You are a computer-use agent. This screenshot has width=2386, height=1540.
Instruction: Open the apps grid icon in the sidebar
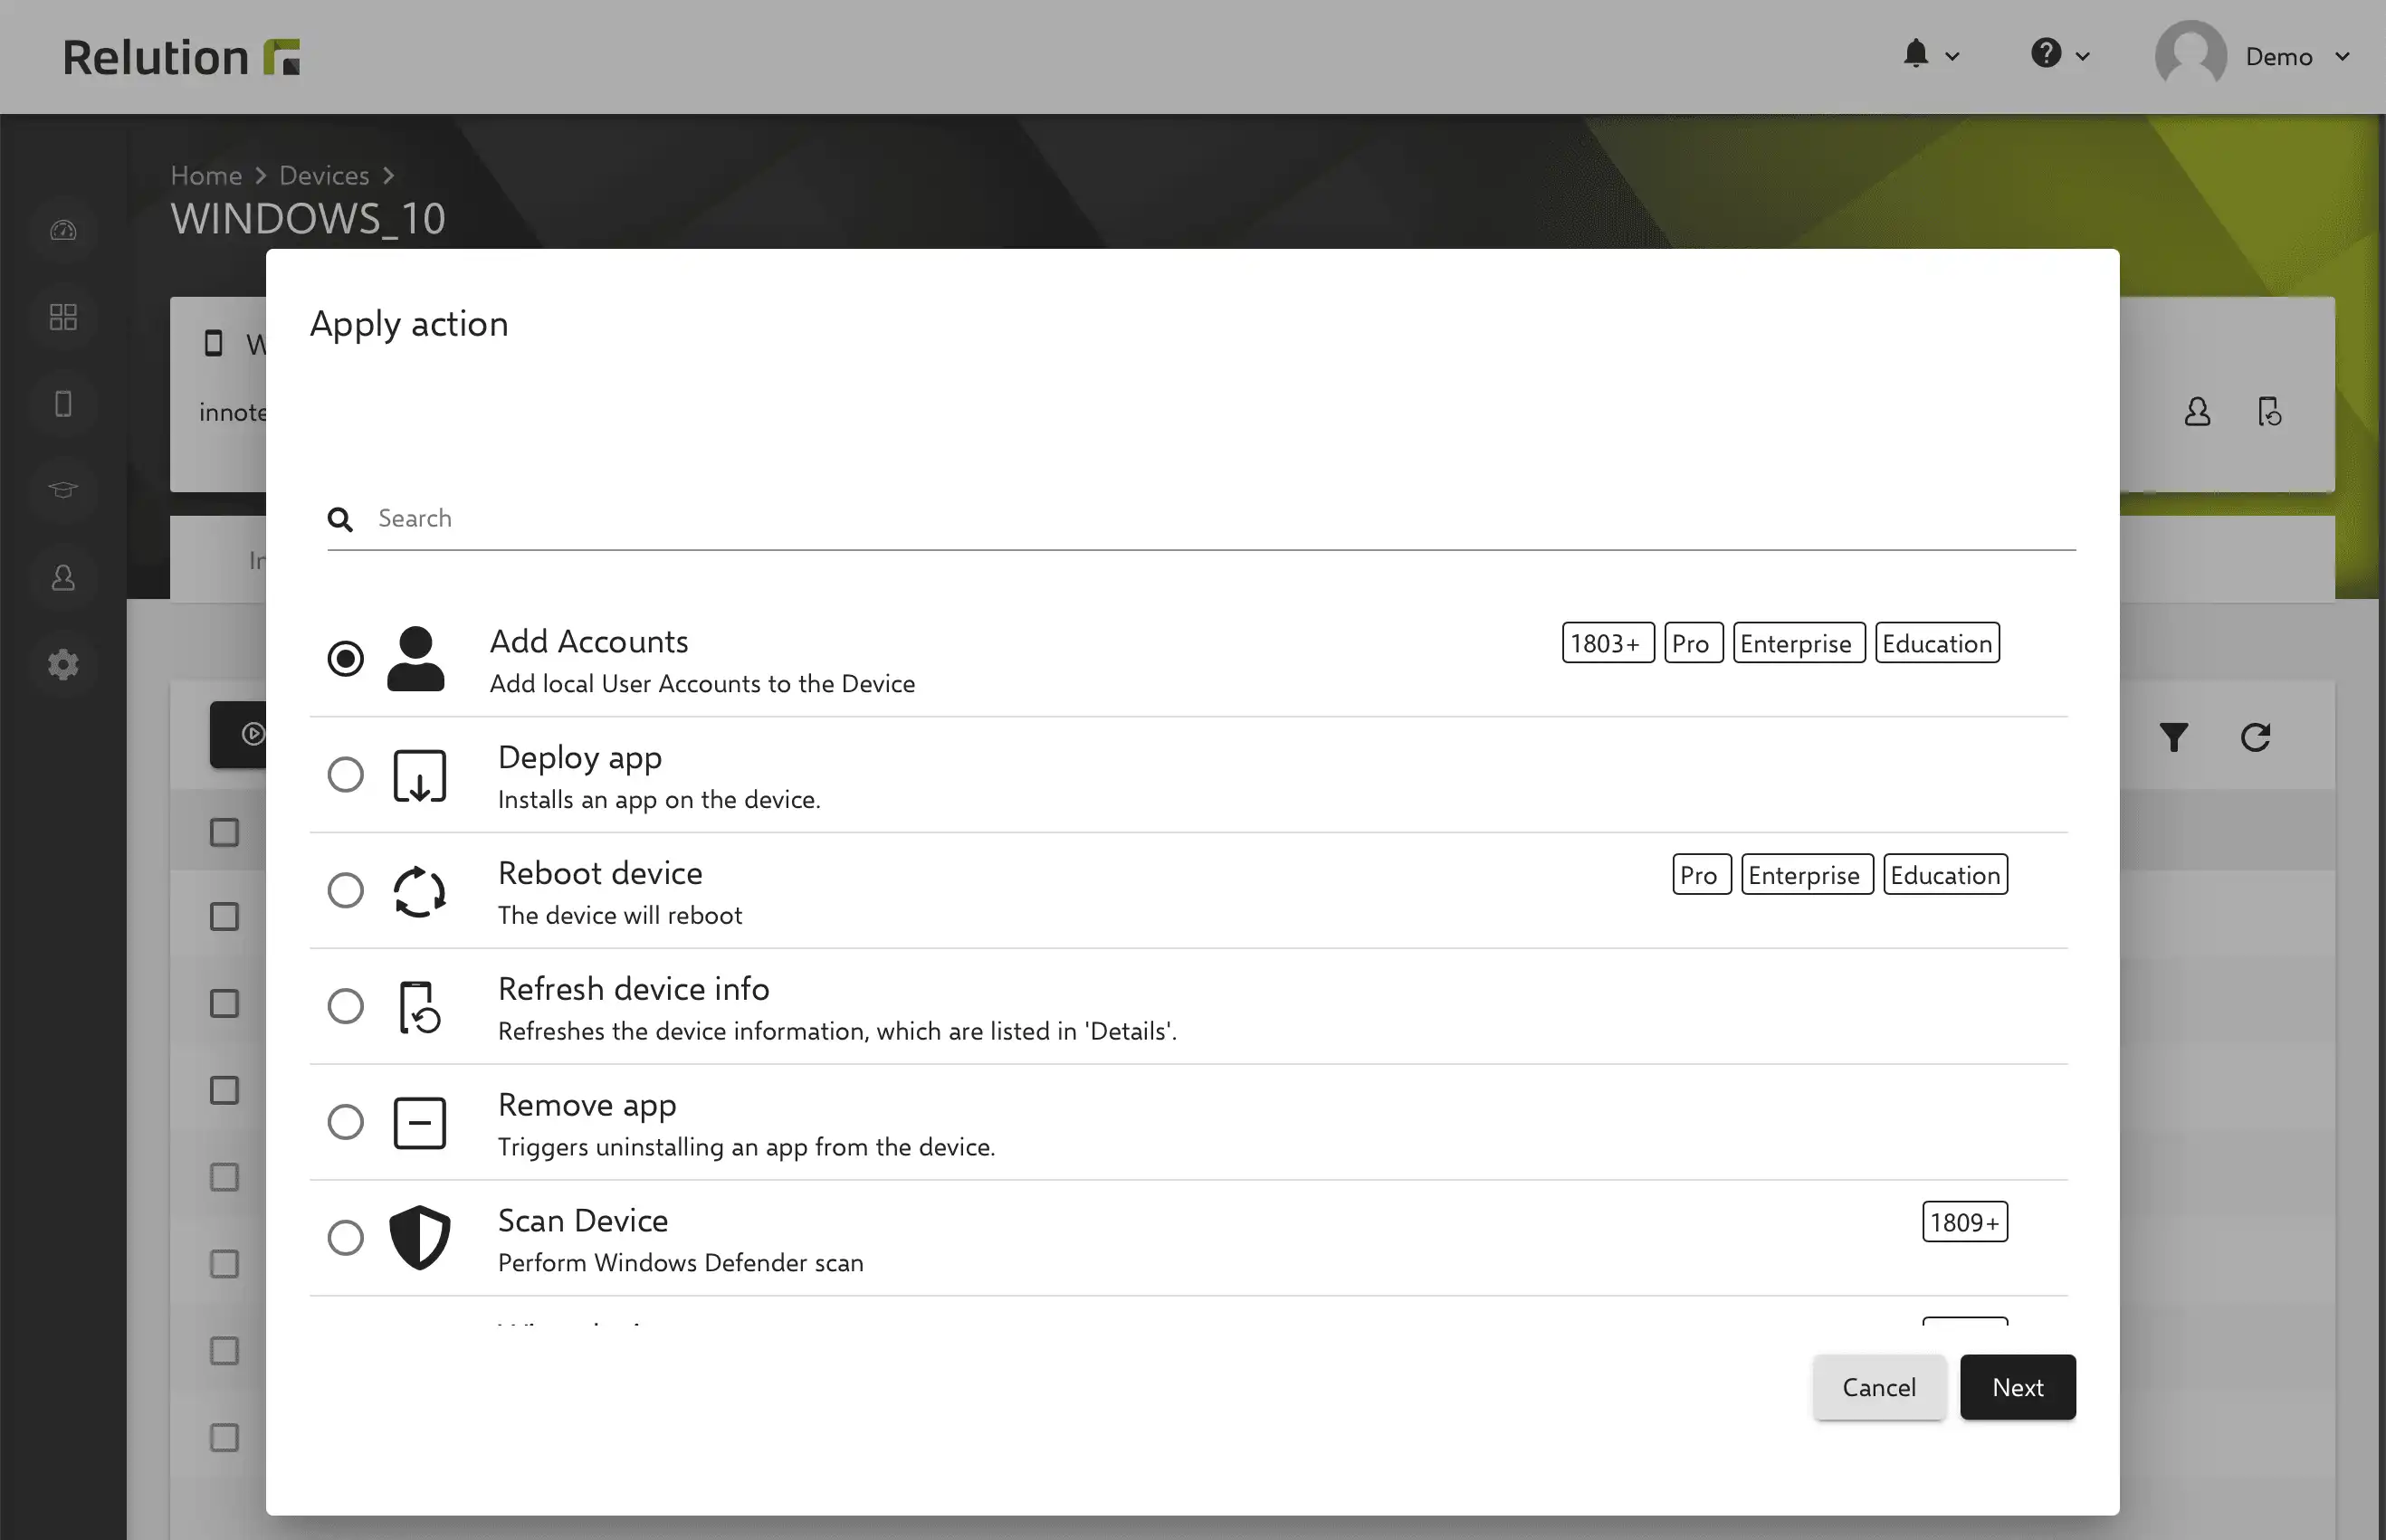point(63,317)
